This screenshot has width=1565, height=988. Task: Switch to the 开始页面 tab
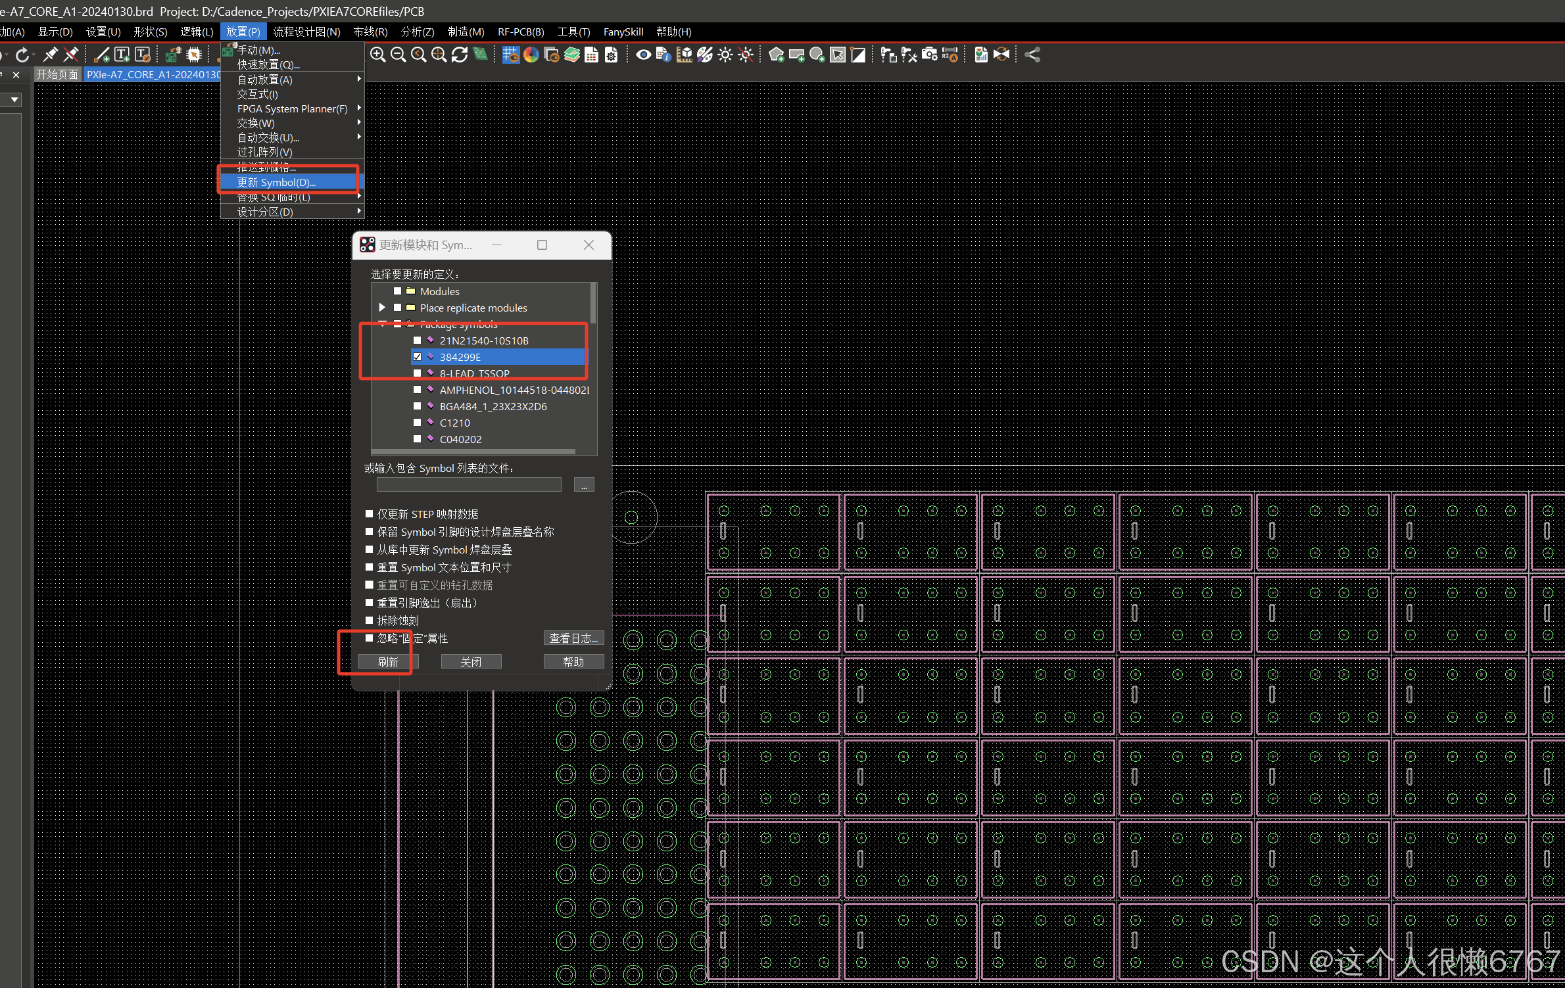[x=57, y=74]
